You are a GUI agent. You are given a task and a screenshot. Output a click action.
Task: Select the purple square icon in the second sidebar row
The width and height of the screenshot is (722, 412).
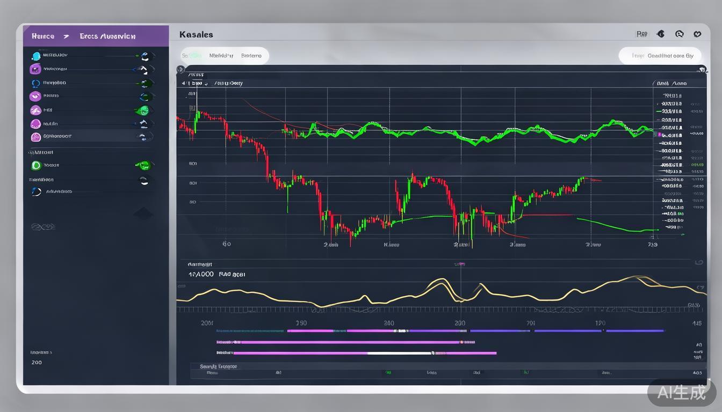coord(35,69)
